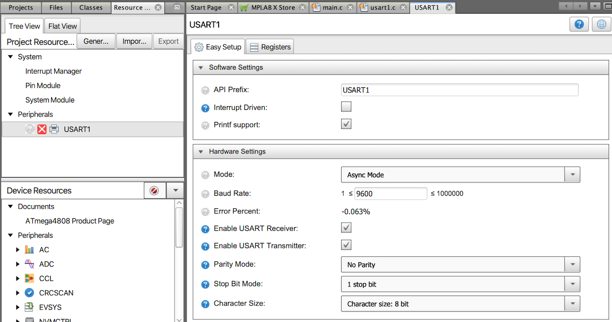The image size is (612, 322).
Task: Switch to the main.c editor tab
Action: point(332,7)
